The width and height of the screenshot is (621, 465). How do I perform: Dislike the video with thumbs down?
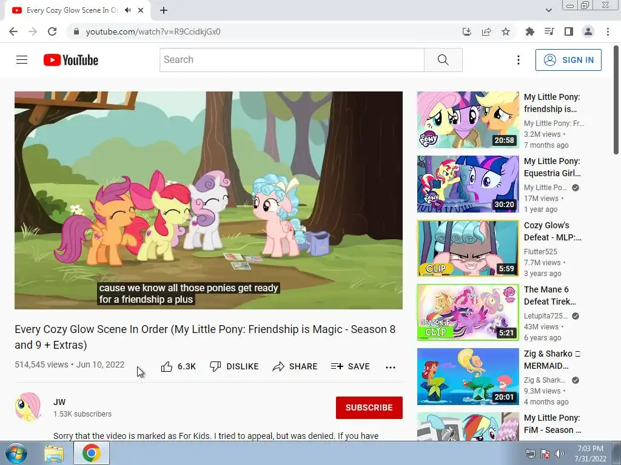pyautogui.click(x=234, y=366)
